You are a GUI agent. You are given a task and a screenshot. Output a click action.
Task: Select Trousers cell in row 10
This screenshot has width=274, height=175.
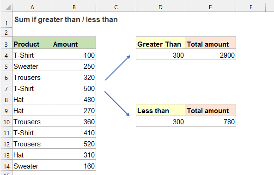(32, 121)
